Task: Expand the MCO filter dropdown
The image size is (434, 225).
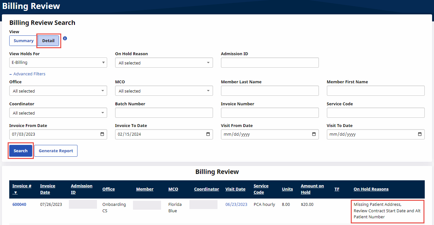Action: tap(164, 91)
